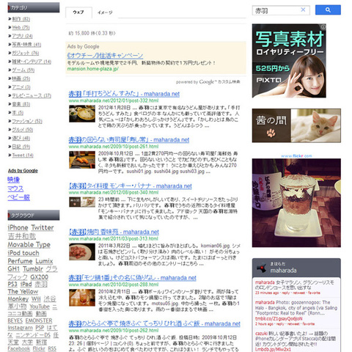Image resolution: width=352 pixels, height=352 pixels.
Task: Open the GX200 tag
Action: (x=39, y=277)
